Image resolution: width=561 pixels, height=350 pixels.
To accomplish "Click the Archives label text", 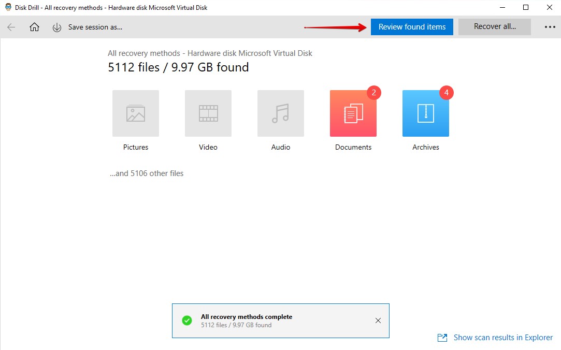I will point(426,147).
